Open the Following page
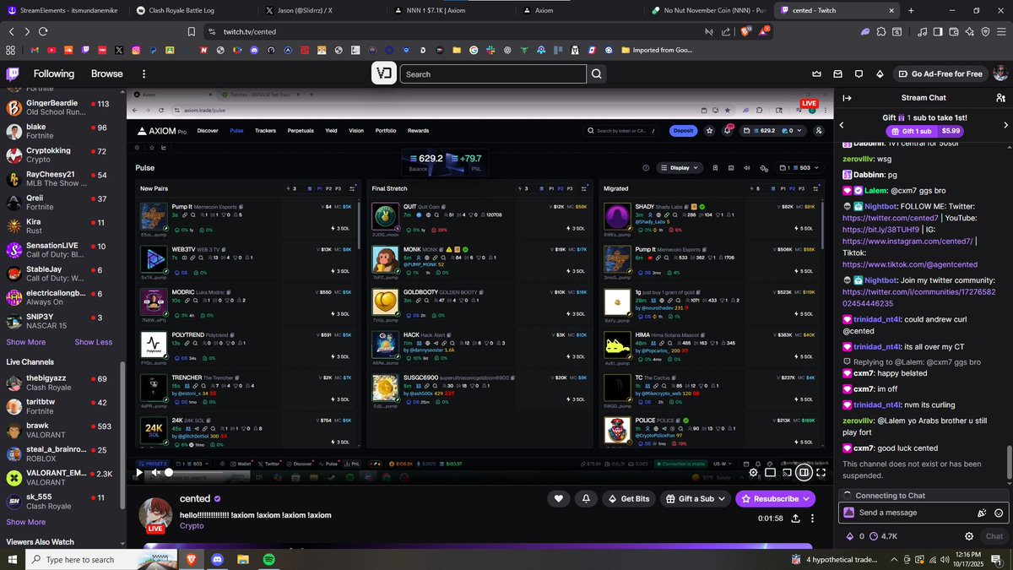The height and width of the screenshot is (570, 1013). point(54,73)
